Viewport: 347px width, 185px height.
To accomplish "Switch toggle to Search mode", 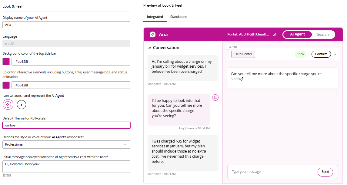I will pyautogui.click(x=323, y=35).
